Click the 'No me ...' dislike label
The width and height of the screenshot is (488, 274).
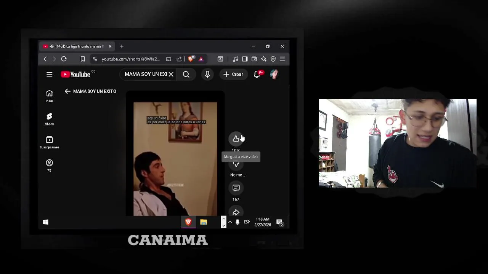[238, 175]
